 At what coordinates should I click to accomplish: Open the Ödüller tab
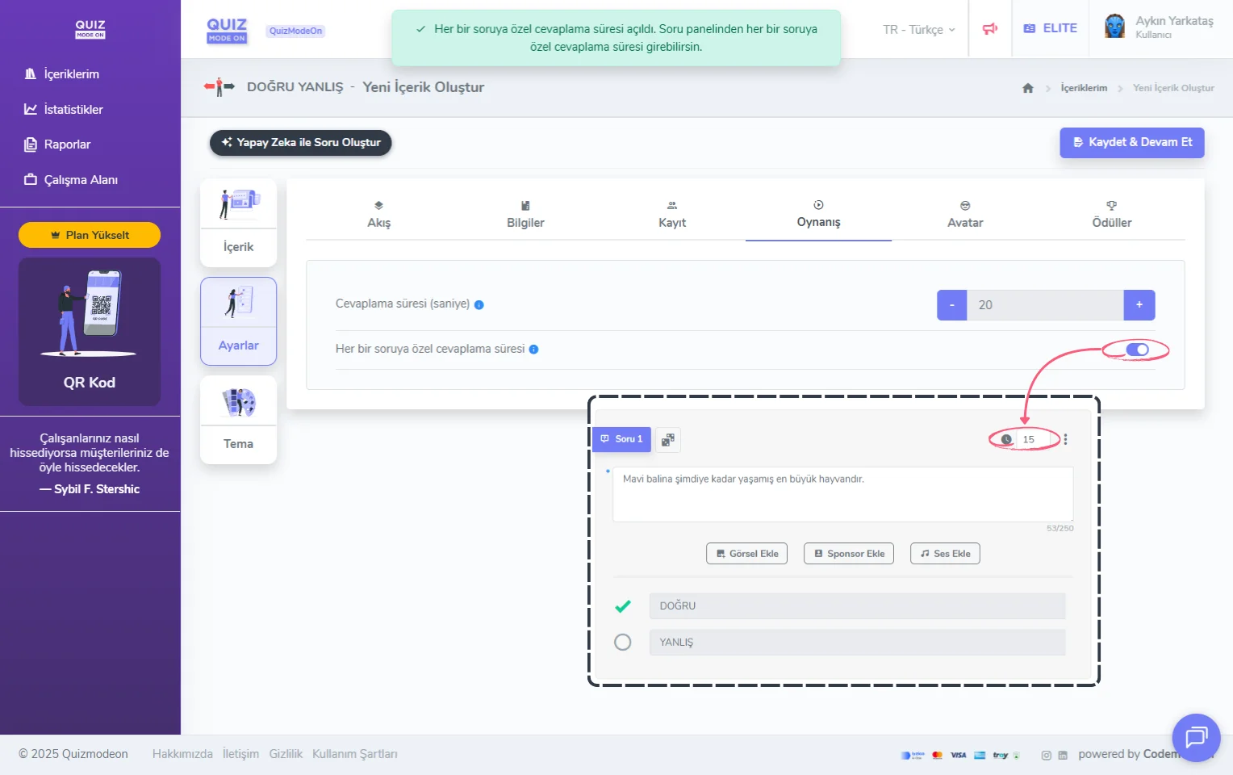click(1111, 215)
